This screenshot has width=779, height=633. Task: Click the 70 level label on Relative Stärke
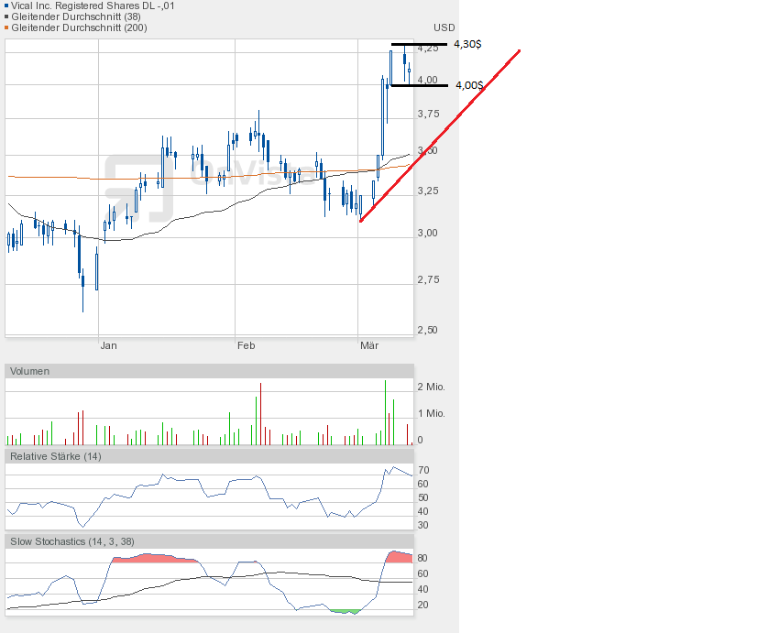[x=423, y=470]
